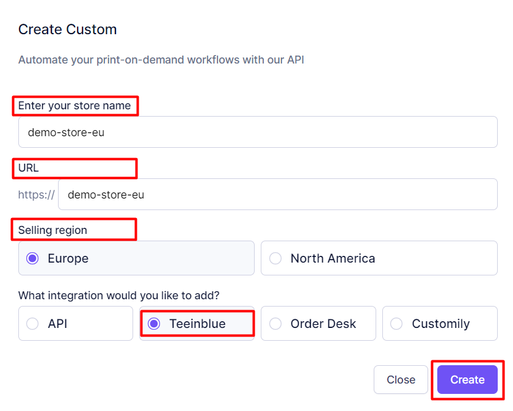Click the 'What integration would you like' label
This screenshot has height=411, width=513.
click(x=118, y=296)
